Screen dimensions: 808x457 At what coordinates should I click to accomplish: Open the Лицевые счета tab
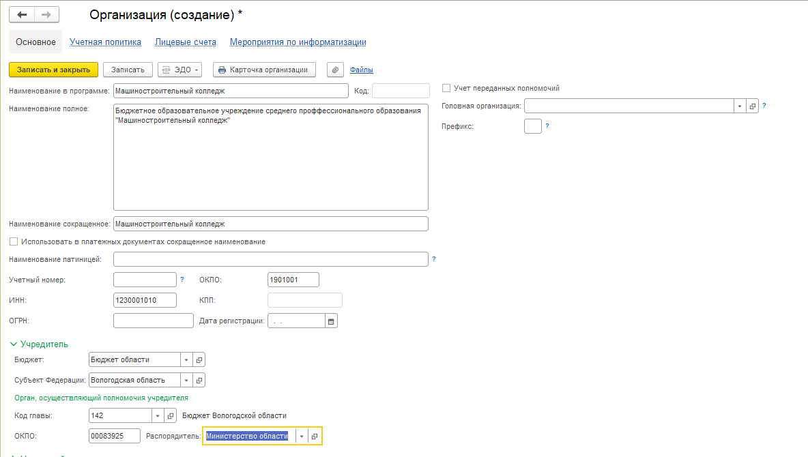coord(186,42)
